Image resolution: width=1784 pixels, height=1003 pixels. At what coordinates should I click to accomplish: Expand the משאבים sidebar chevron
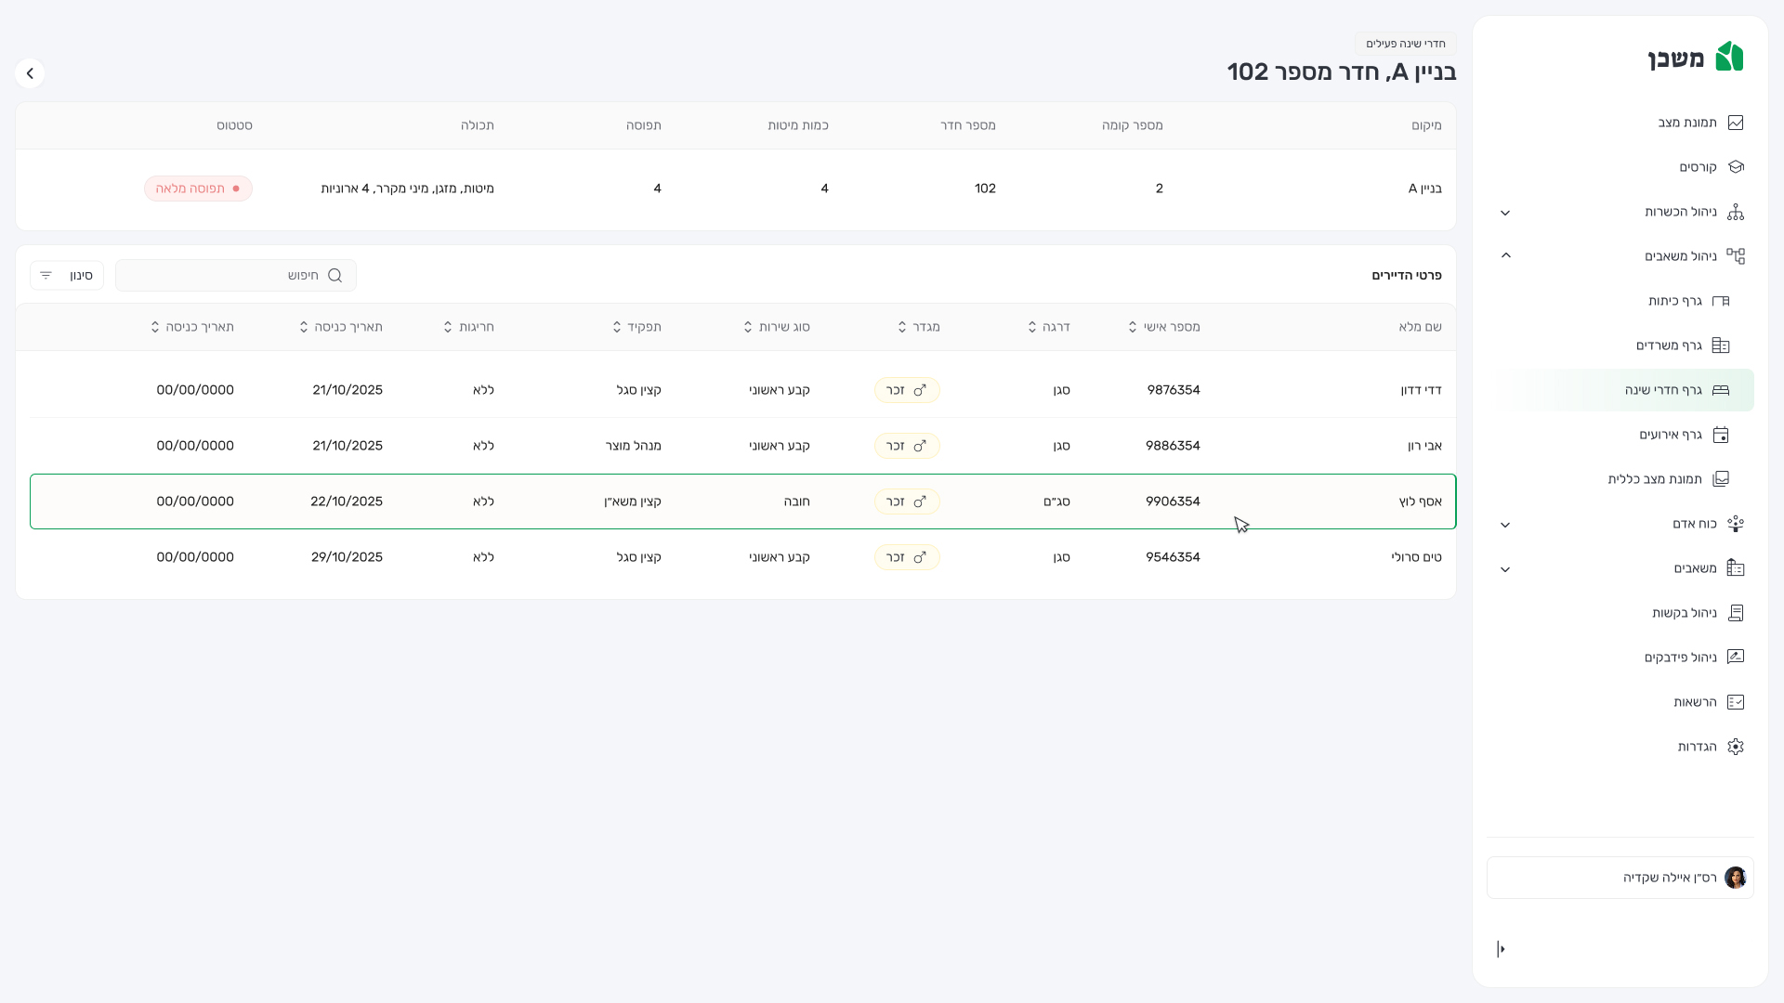(x=1505, y=569)
